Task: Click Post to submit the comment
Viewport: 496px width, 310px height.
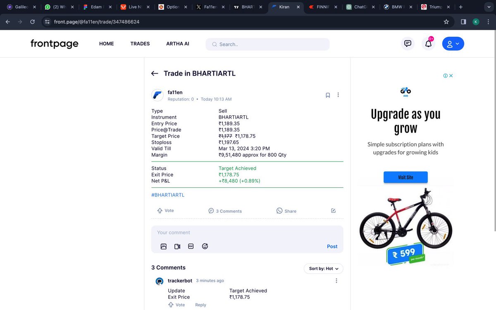Action: click(x=332, y=246)
